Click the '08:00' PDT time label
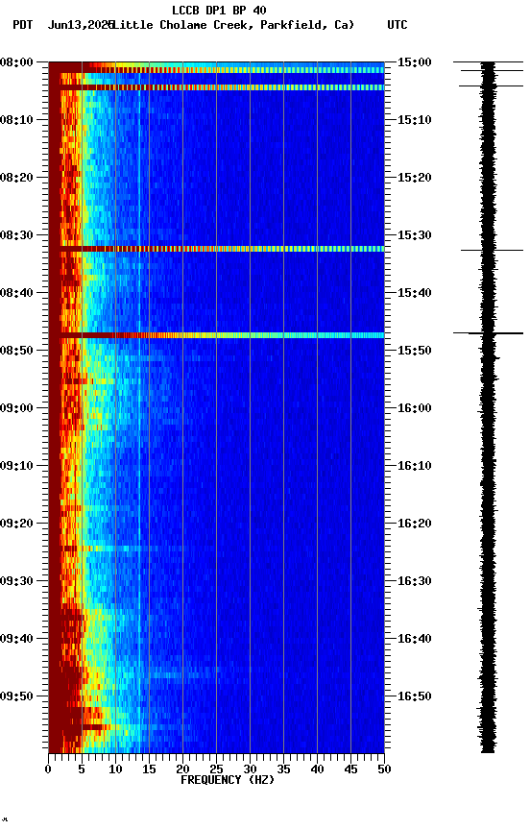This screenshot has height=830, width=530. coord(16,62)
